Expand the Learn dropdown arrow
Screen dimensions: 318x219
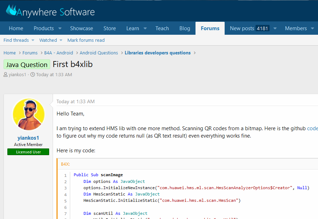coord(145,28)
